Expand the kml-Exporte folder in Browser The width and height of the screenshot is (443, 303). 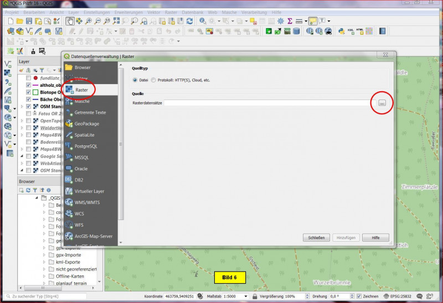click(x=44, y=262)
